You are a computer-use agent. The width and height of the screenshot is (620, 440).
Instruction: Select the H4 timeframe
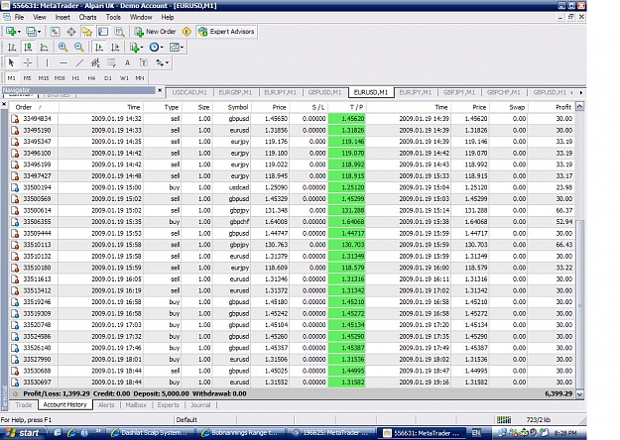coord(91,78)
